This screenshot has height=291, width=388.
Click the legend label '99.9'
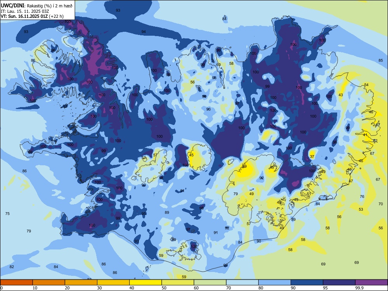[x=360, y=288]
